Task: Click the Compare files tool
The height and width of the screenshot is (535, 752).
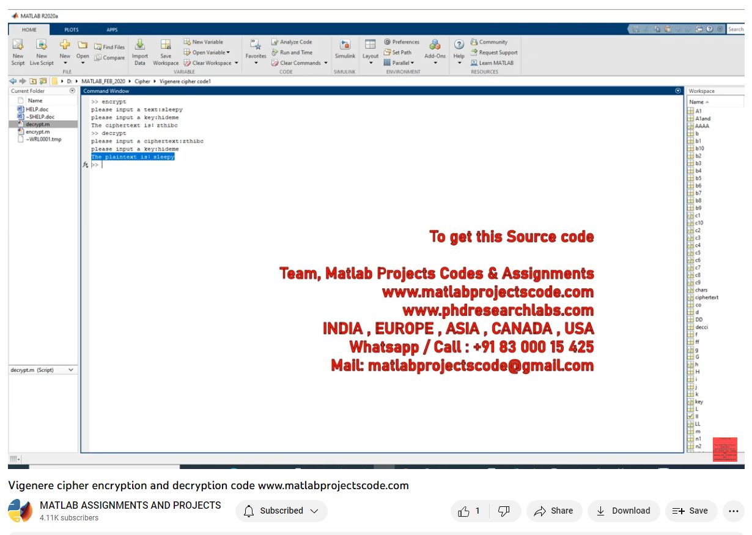Action: pos(109,58)
